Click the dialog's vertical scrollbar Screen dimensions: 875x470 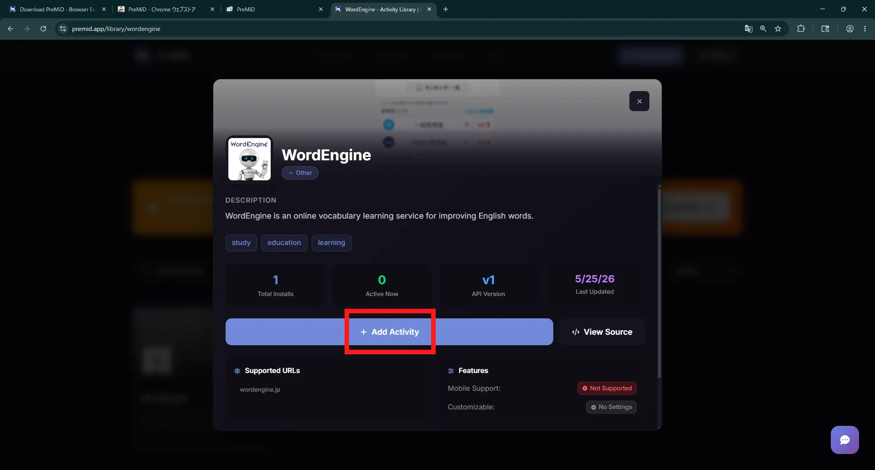coord(659,282)
